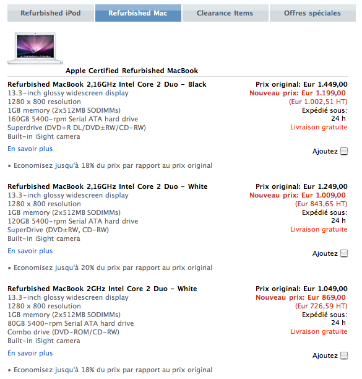
Task: Open En savoir plus for black MacBook
Action: coord(30,149)
